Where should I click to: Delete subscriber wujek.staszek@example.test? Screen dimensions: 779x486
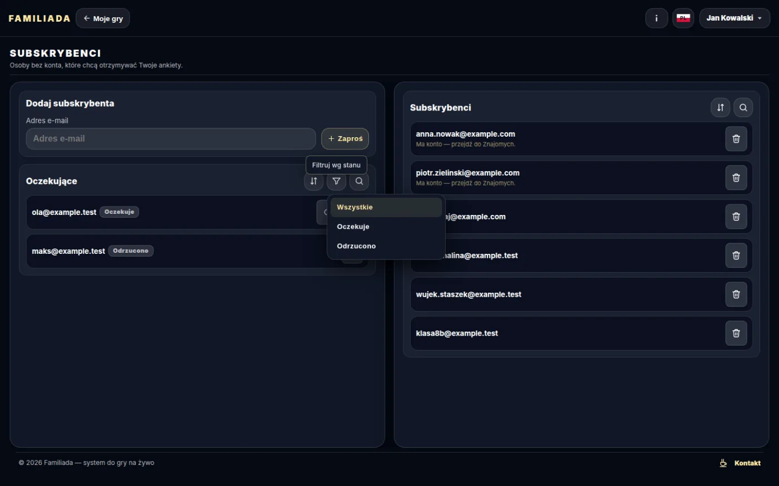point(736,294)
